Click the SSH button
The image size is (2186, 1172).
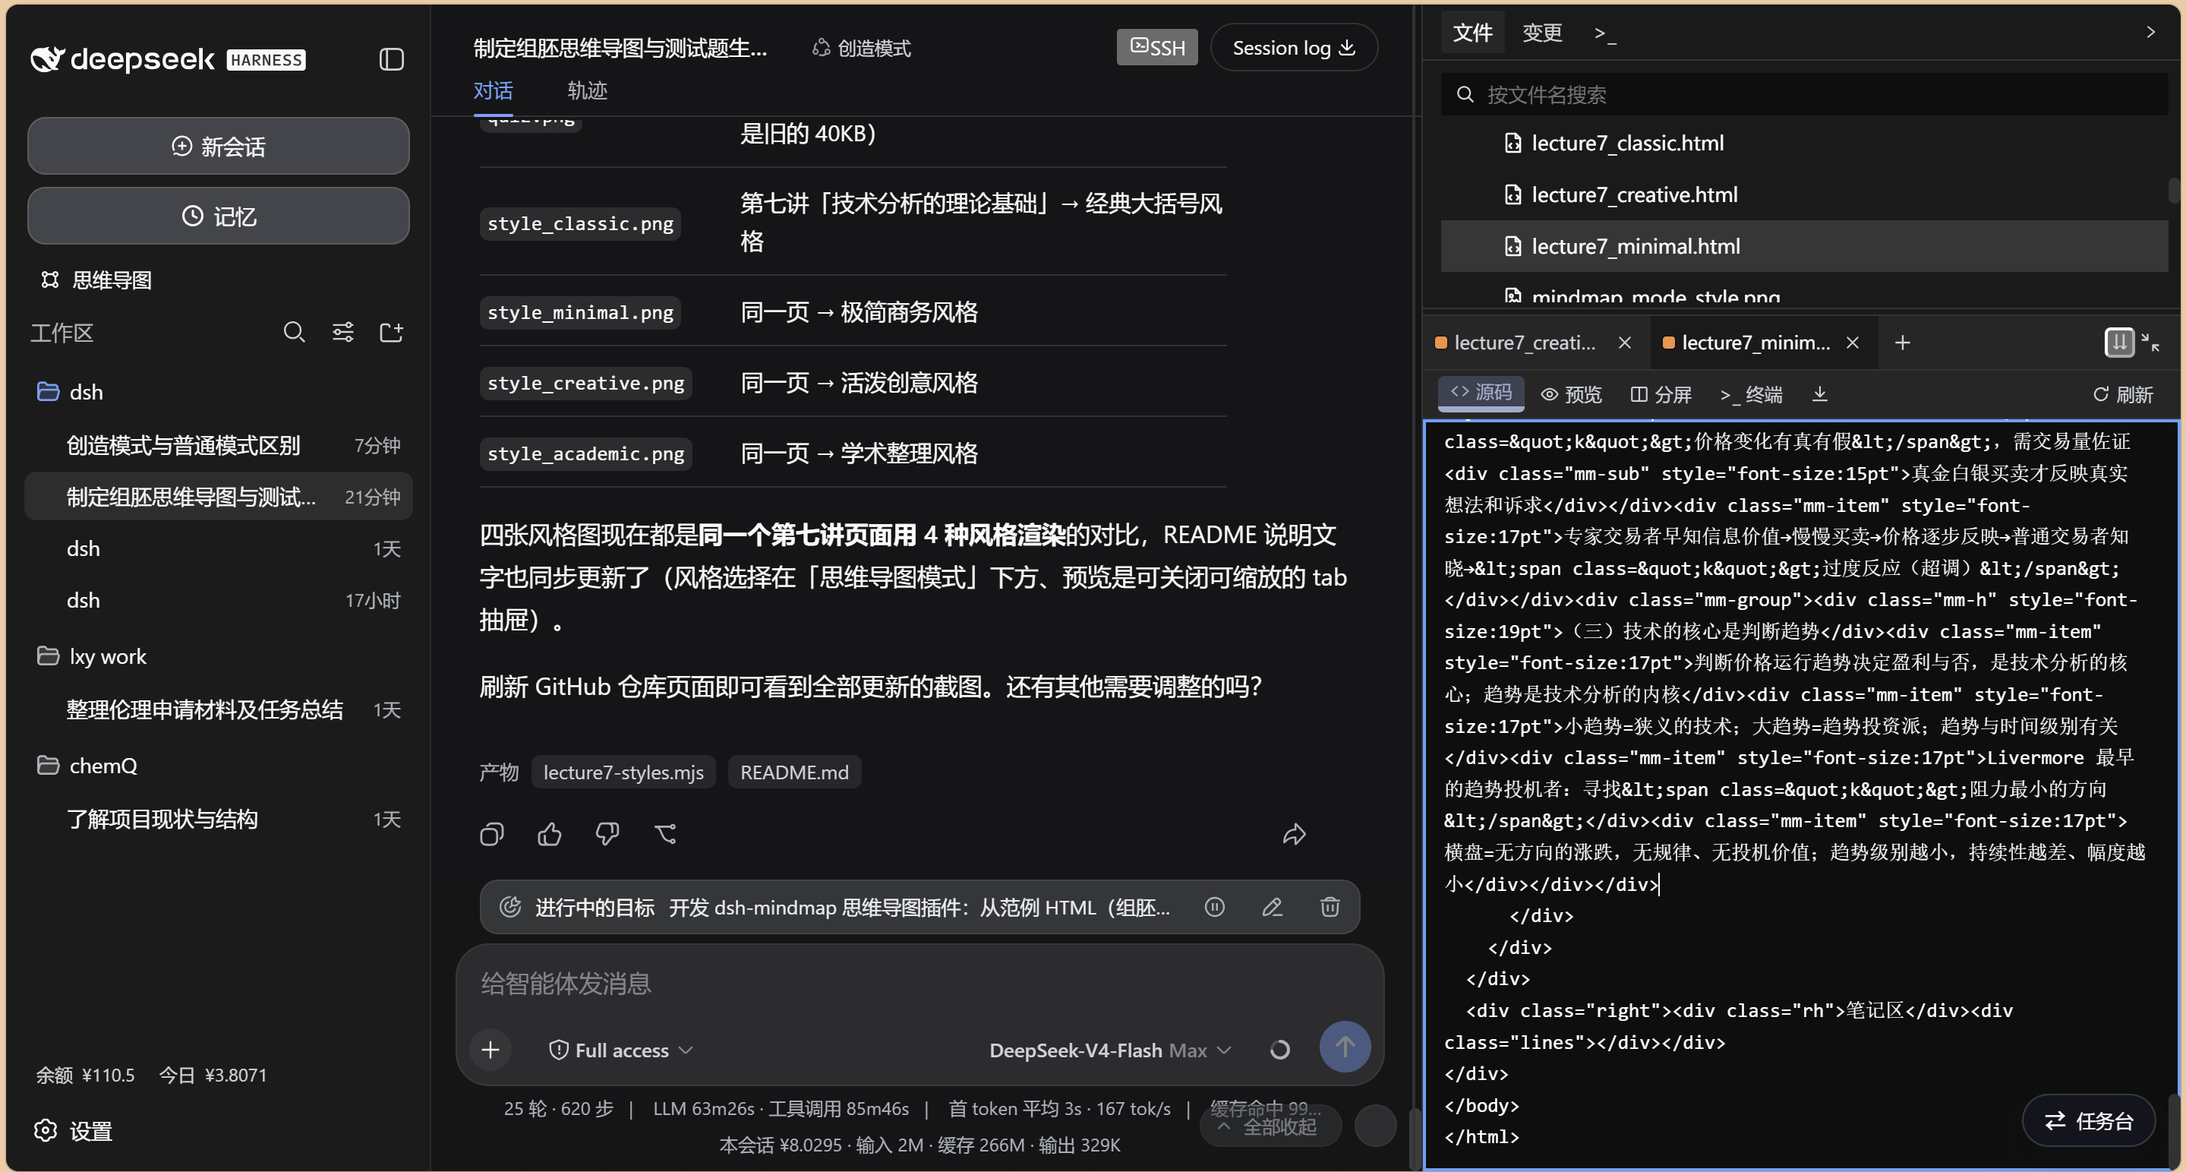point(1156,48)
